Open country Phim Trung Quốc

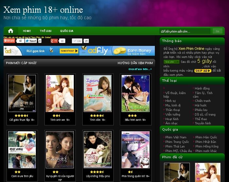[177, 142]
